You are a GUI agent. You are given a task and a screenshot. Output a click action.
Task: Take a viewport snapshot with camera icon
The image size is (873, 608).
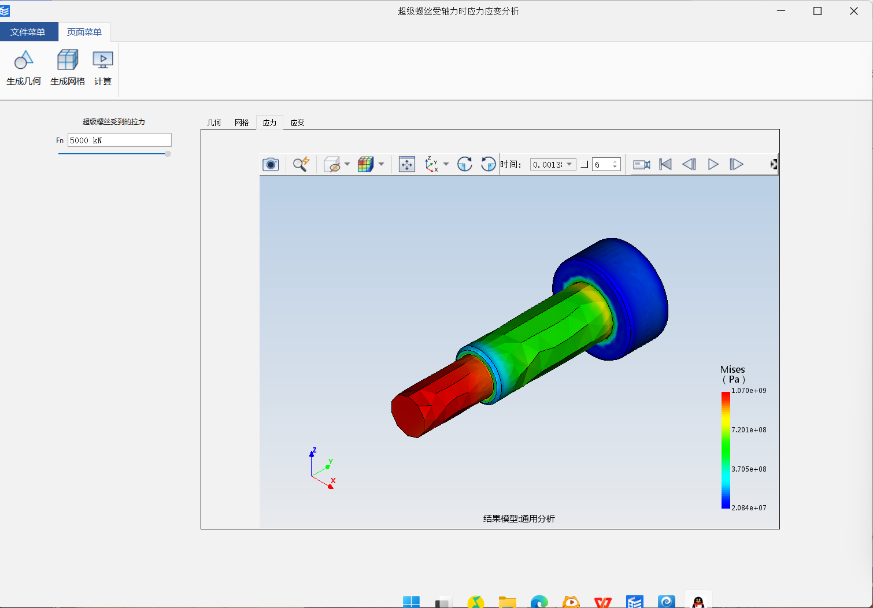pyautogui.click(x=271, y=165)
